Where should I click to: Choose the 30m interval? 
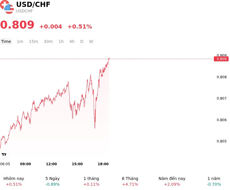click(x=48, y=41)
